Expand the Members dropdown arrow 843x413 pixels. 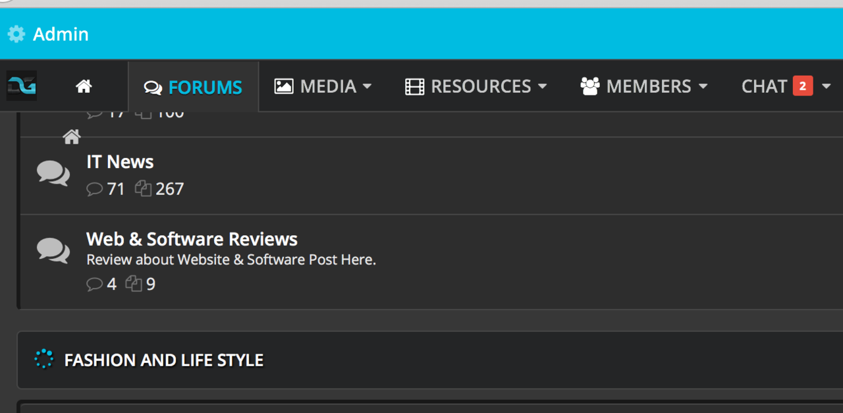[x=703, y=86]
